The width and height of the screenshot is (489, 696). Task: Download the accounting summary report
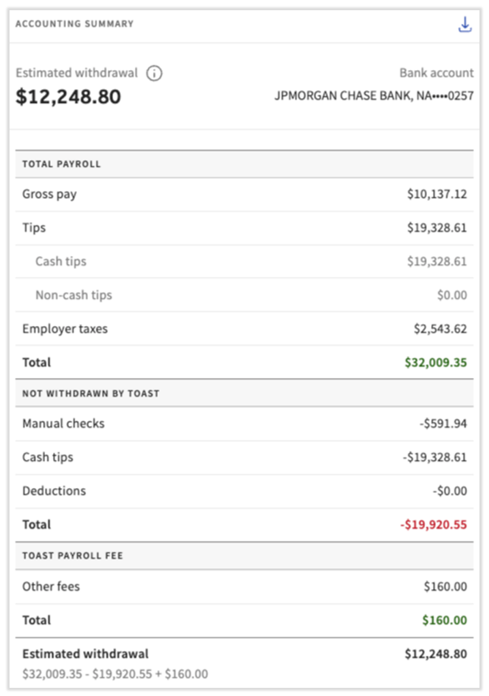[x=464, y=25]
